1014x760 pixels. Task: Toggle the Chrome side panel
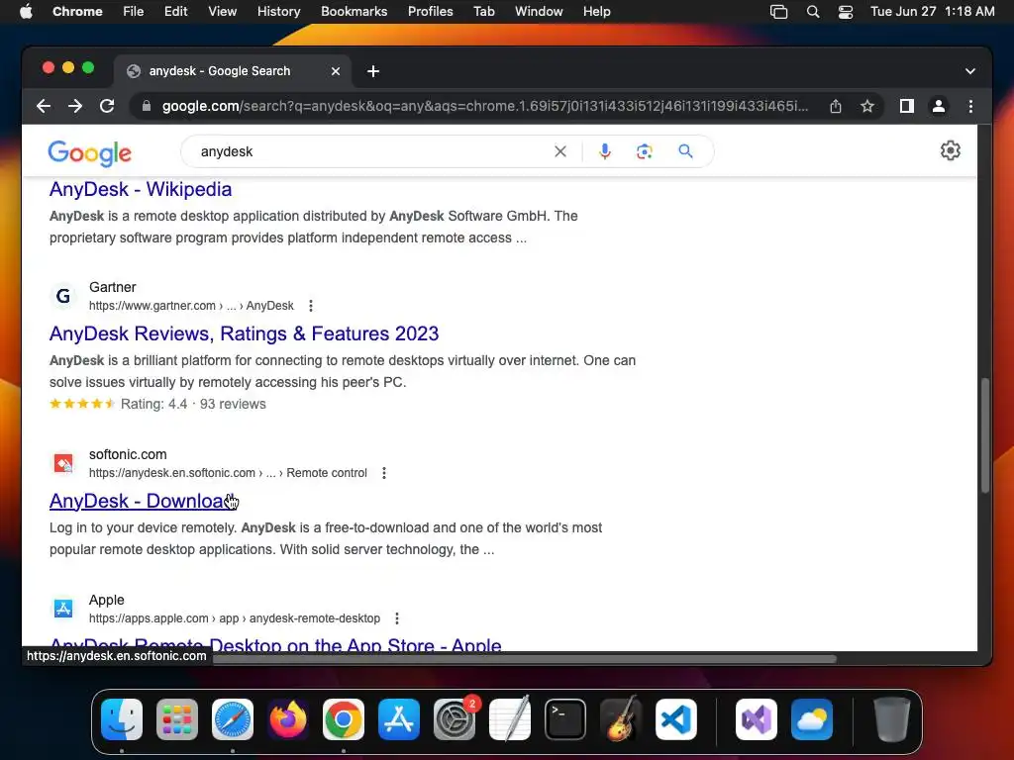click(x=907, y=106)
